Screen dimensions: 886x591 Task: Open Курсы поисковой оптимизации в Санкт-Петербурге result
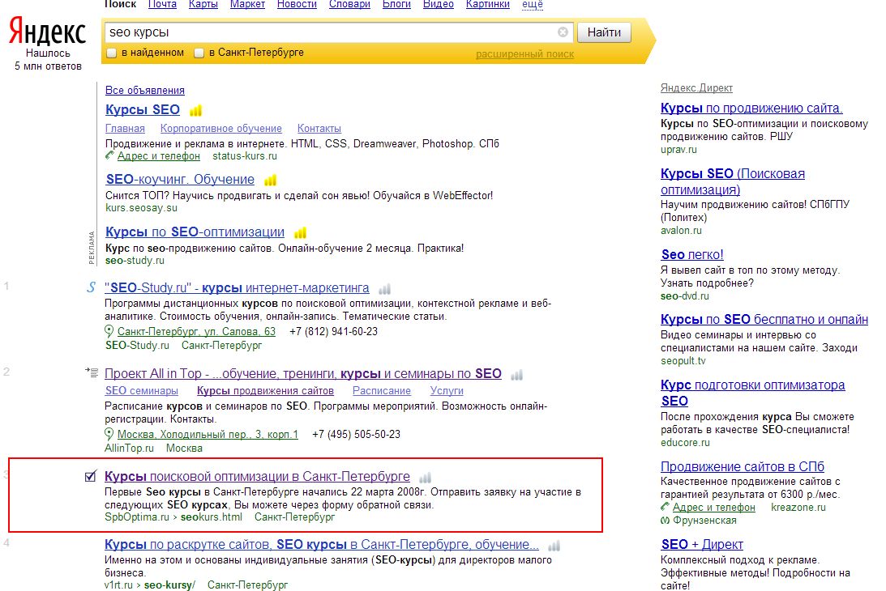257,476
